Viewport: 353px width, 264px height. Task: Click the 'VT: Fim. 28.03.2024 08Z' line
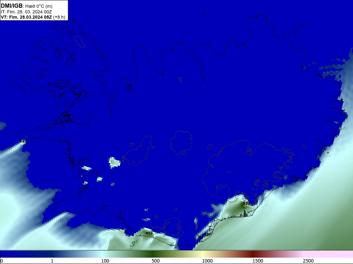click(26, 17)
